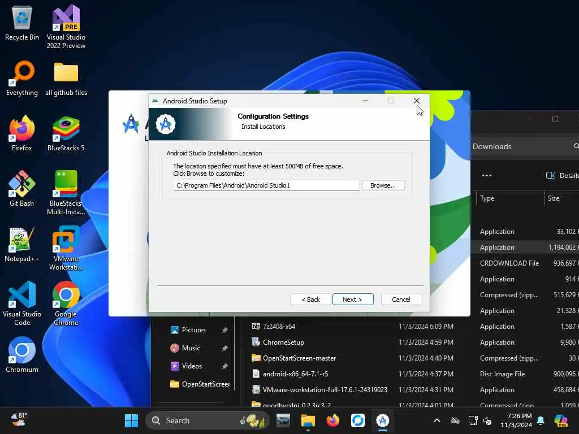The height and width of the screenshot is (434, 579).
Task: Click the 1,194,002 size cell
Action: click(x=563, y=248)
